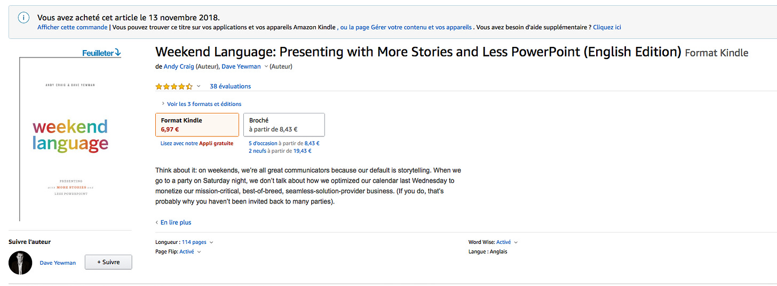
Task: Open Andy Craig author link
Action: pyautogui.click(x=178, y=67)
